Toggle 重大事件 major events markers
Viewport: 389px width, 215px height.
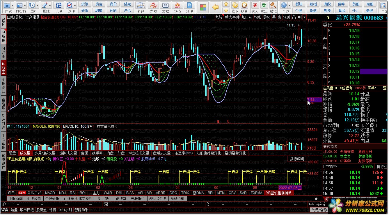tap(232, 17)
